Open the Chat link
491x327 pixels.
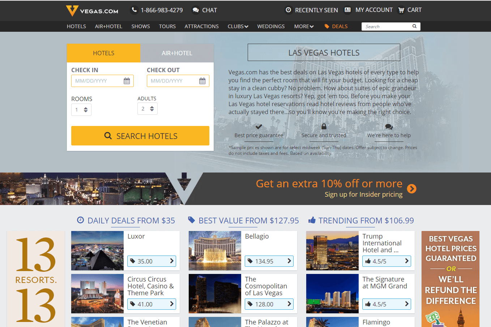coord(209,10)
